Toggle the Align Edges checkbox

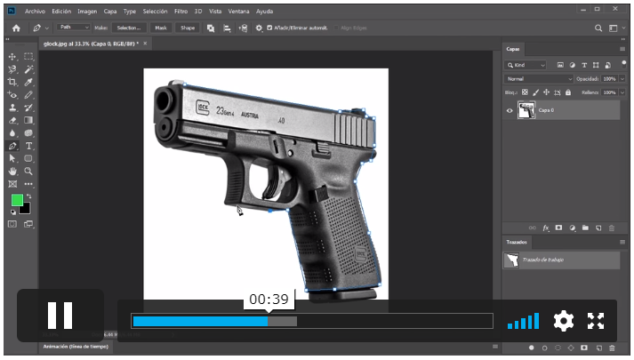tap(336, 28)
